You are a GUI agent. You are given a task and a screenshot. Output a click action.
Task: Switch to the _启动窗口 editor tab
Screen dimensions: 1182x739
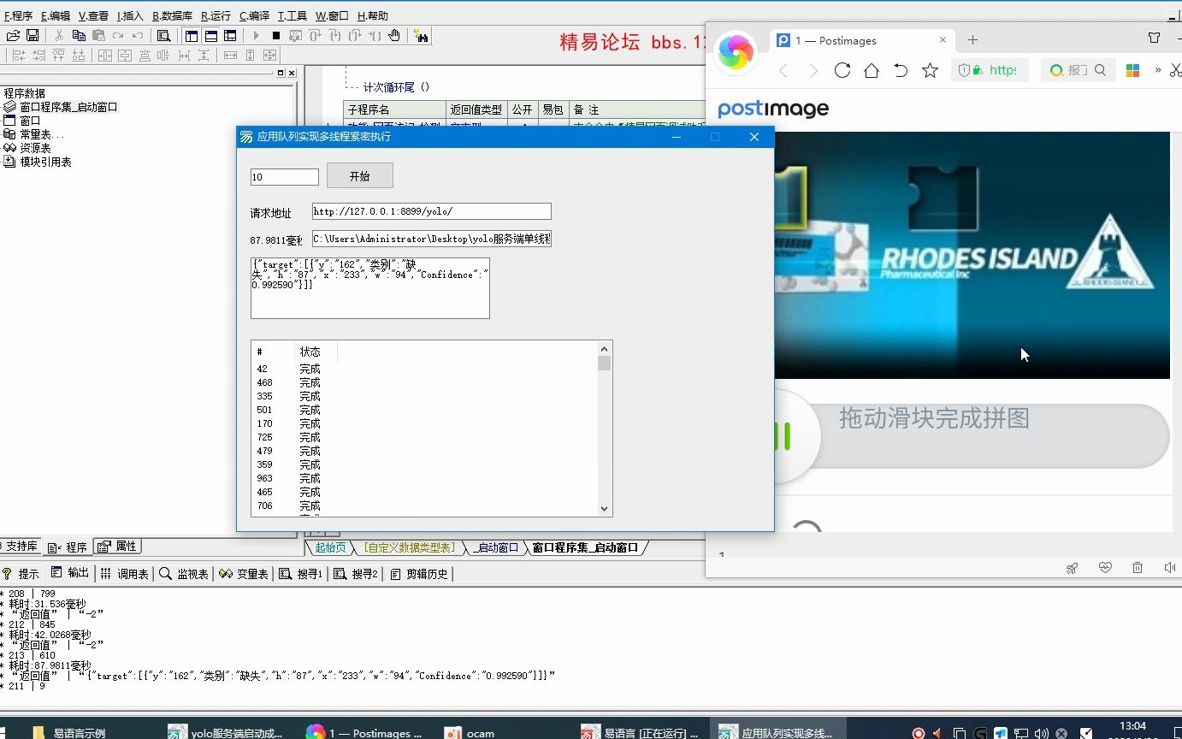pyautogui.click(x=497, y=547)
